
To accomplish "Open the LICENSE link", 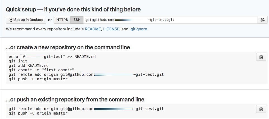I will pos(111,29).
